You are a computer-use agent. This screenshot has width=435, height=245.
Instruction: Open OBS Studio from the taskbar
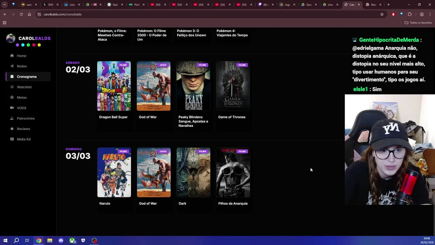click(x=94, y=241)
